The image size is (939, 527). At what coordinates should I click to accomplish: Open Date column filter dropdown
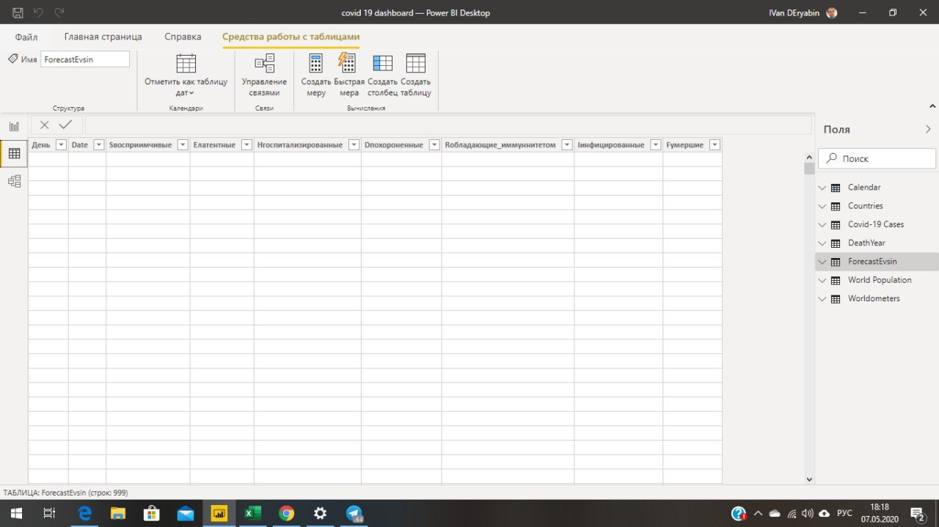pyautogui.click(x=98, y=145)
